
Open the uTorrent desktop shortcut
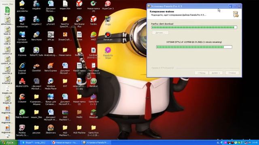tap(51, 21)
